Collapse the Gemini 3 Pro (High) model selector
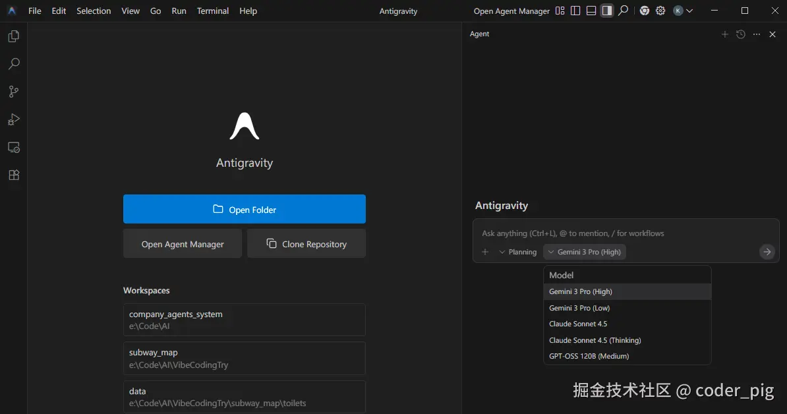The width and height of the screenshot is (787, 414). click(x=584, y=252)
